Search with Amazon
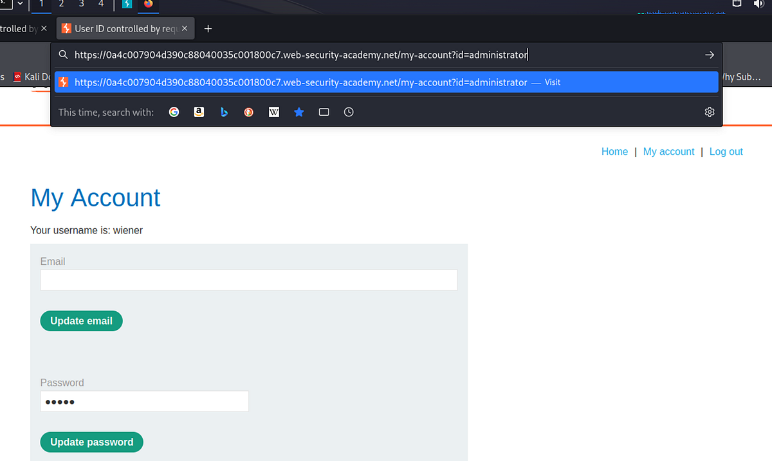Viewport: 772px width, 461px height. coord(198,112)
